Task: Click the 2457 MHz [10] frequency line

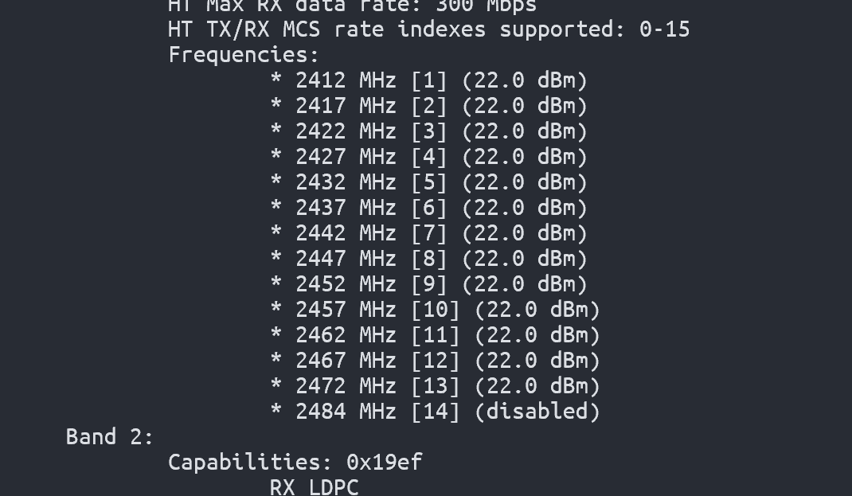Action: click(x=436, y=310)
